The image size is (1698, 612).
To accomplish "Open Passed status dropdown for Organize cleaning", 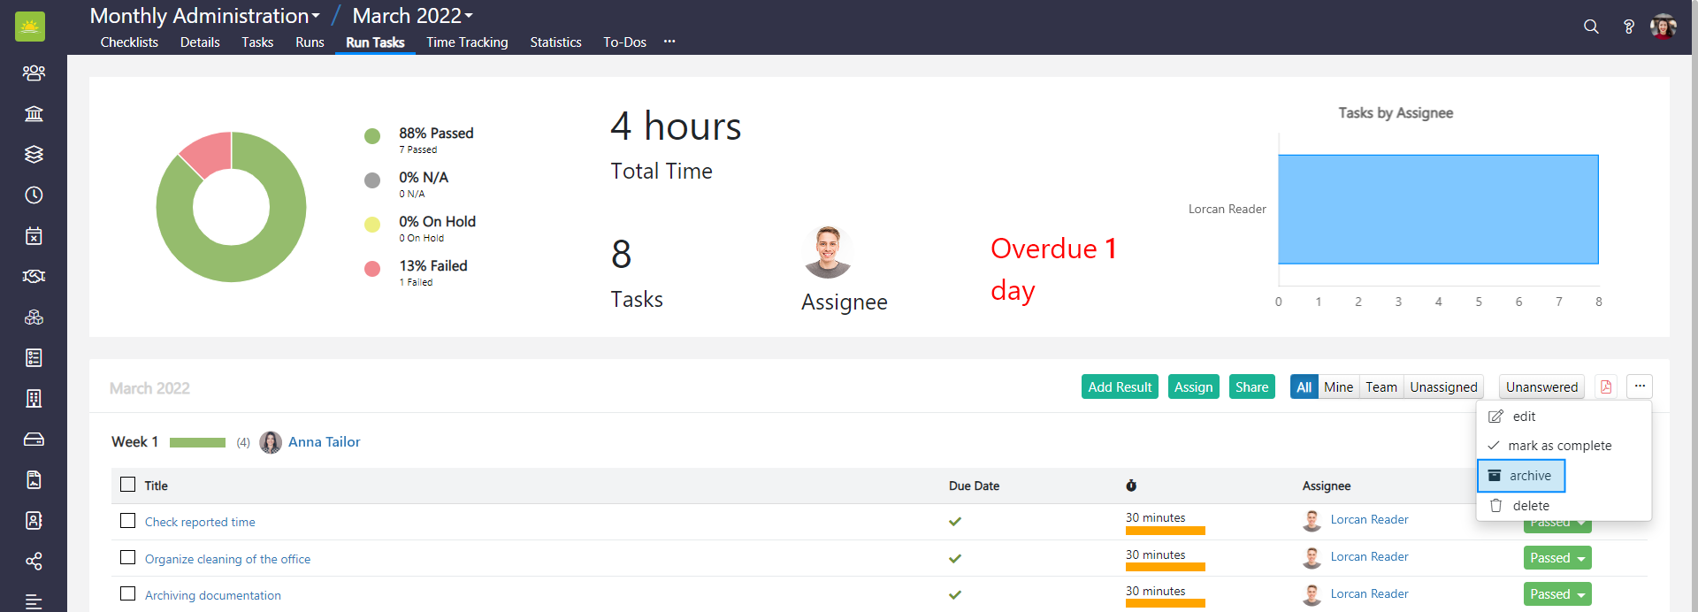I will coord(1556,558).
